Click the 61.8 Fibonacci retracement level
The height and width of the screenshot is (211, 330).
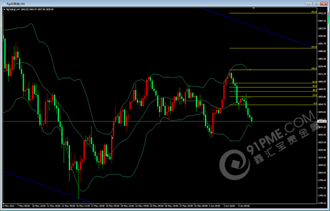(x=273, y=83)
